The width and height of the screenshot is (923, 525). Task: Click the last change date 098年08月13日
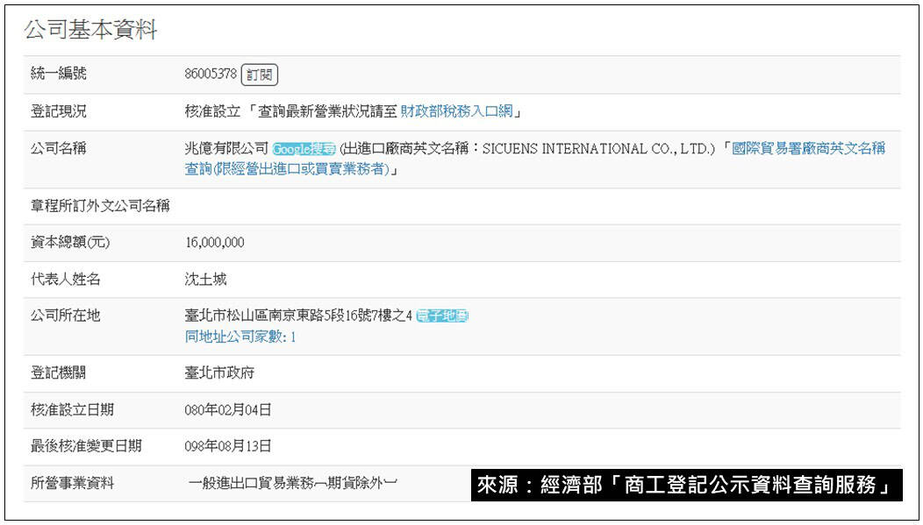(x=228, y=446)
